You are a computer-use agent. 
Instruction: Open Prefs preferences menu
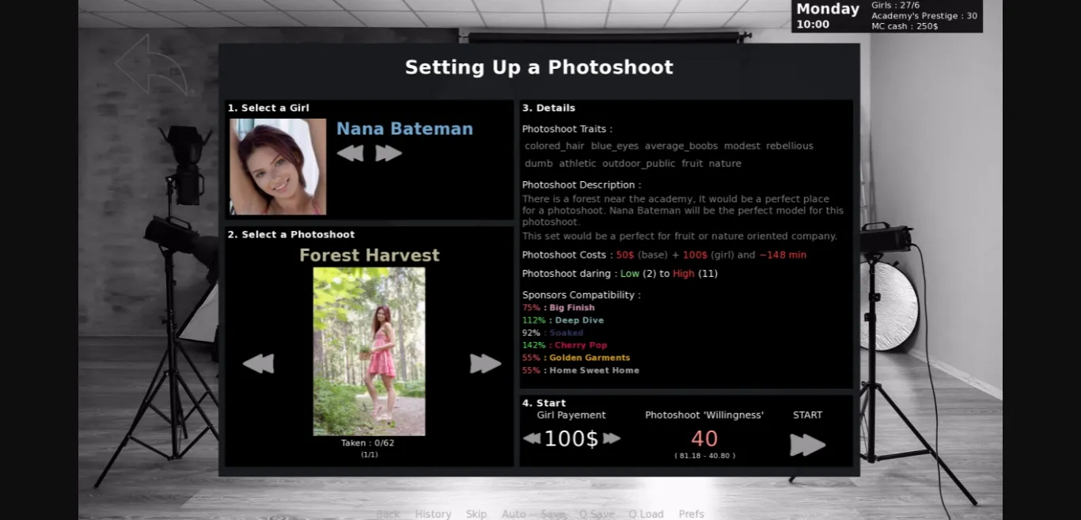[x=691, y=514]
